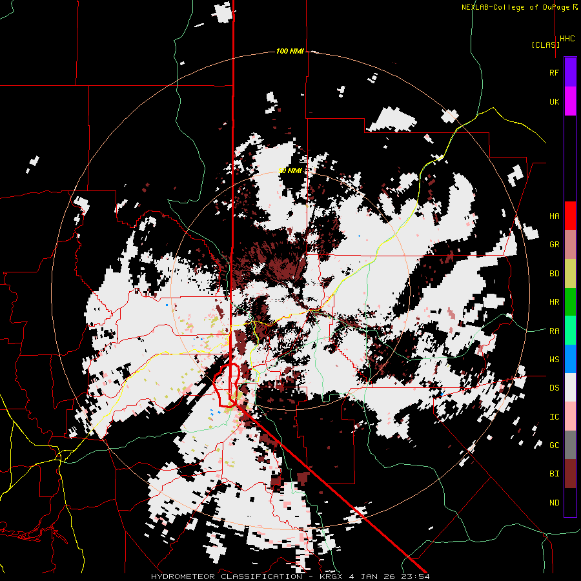Click the purple RF legend color swatch
This screenshot has width=581, height=581.
pyautogui.click(x=570, y=72)
